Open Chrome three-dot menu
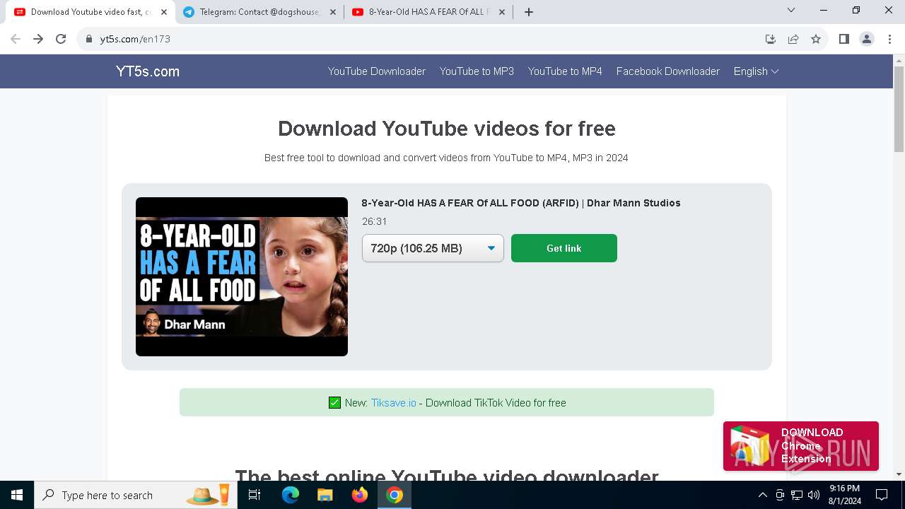This screenshot has height=509, width=905. click(889, 39)
